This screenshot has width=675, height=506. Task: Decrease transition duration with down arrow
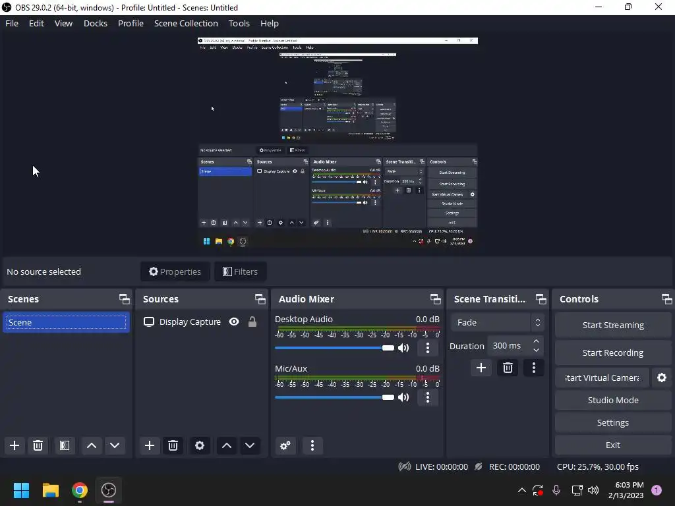click(x=536, y=351)
